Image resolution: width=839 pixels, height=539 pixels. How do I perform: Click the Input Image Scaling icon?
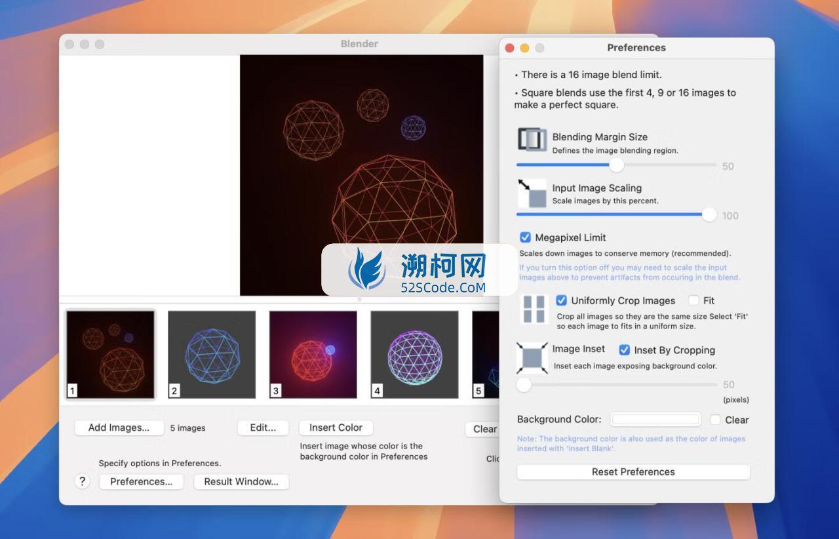point(532,193)
